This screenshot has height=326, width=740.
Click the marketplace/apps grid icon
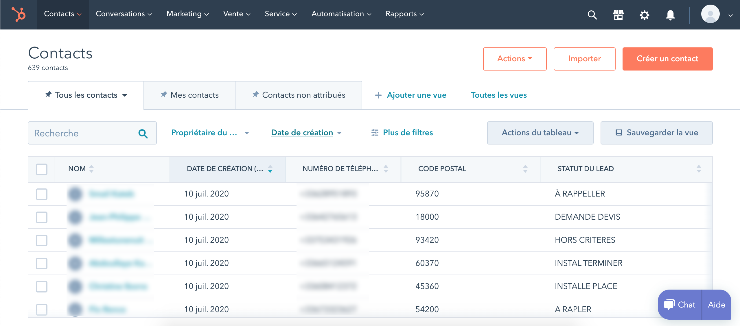618,14
